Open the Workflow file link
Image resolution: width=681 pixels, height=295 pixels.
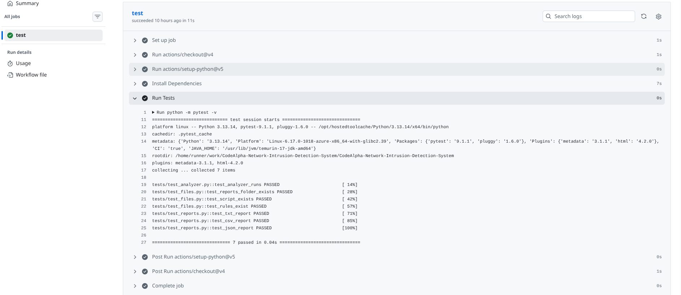tap(31, 75)
